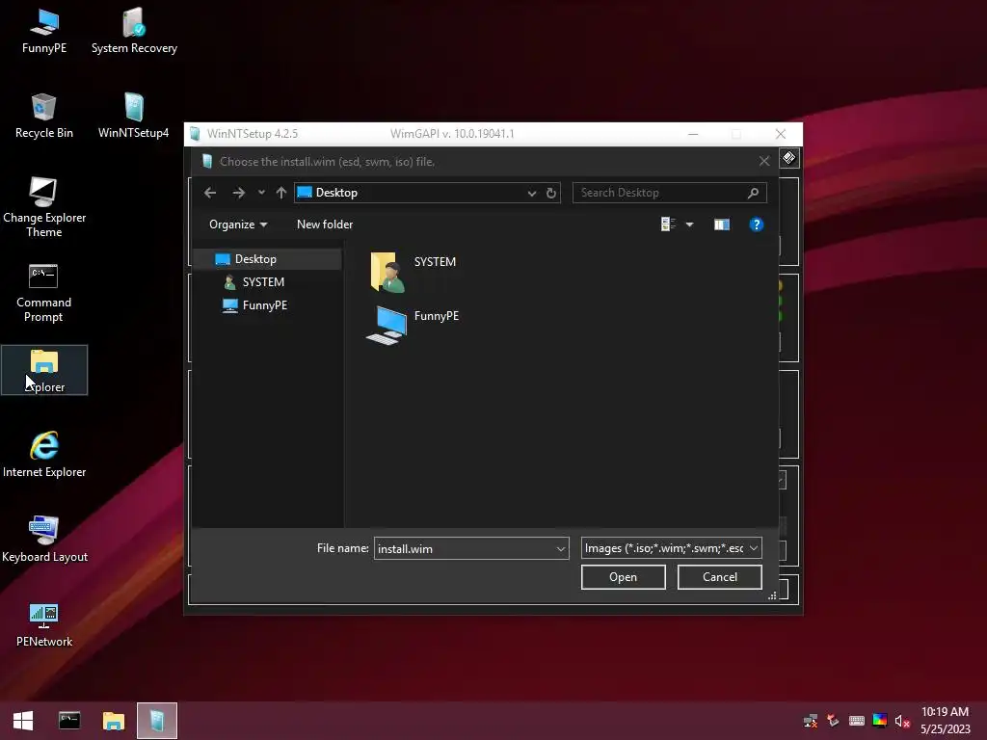
Task: Click the search magnifier icon
Action: (753, 193)
